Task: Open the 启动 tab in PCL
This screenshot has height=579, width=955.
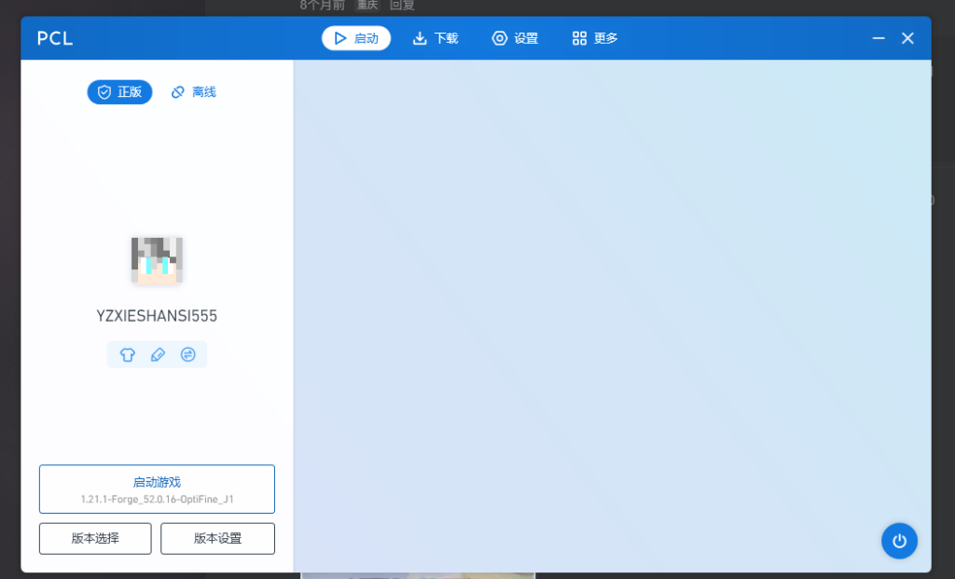Action: tap(356, 38)
